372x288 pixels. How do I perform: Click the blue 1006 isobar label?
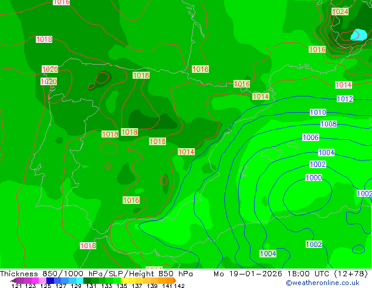[310, 137]
